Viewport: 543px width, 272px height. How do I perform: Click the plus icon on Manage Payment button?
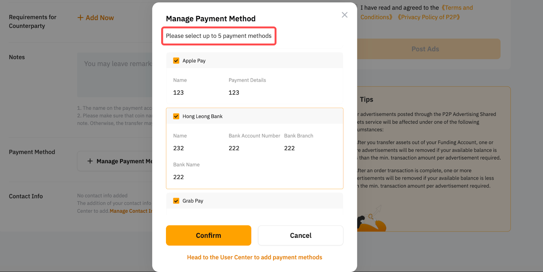(x=90, y=161)
